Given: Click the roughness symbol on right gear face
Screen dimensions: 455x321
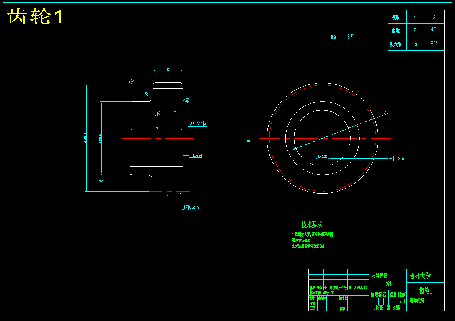Looking at the screenshot, I should coord(186,101).
